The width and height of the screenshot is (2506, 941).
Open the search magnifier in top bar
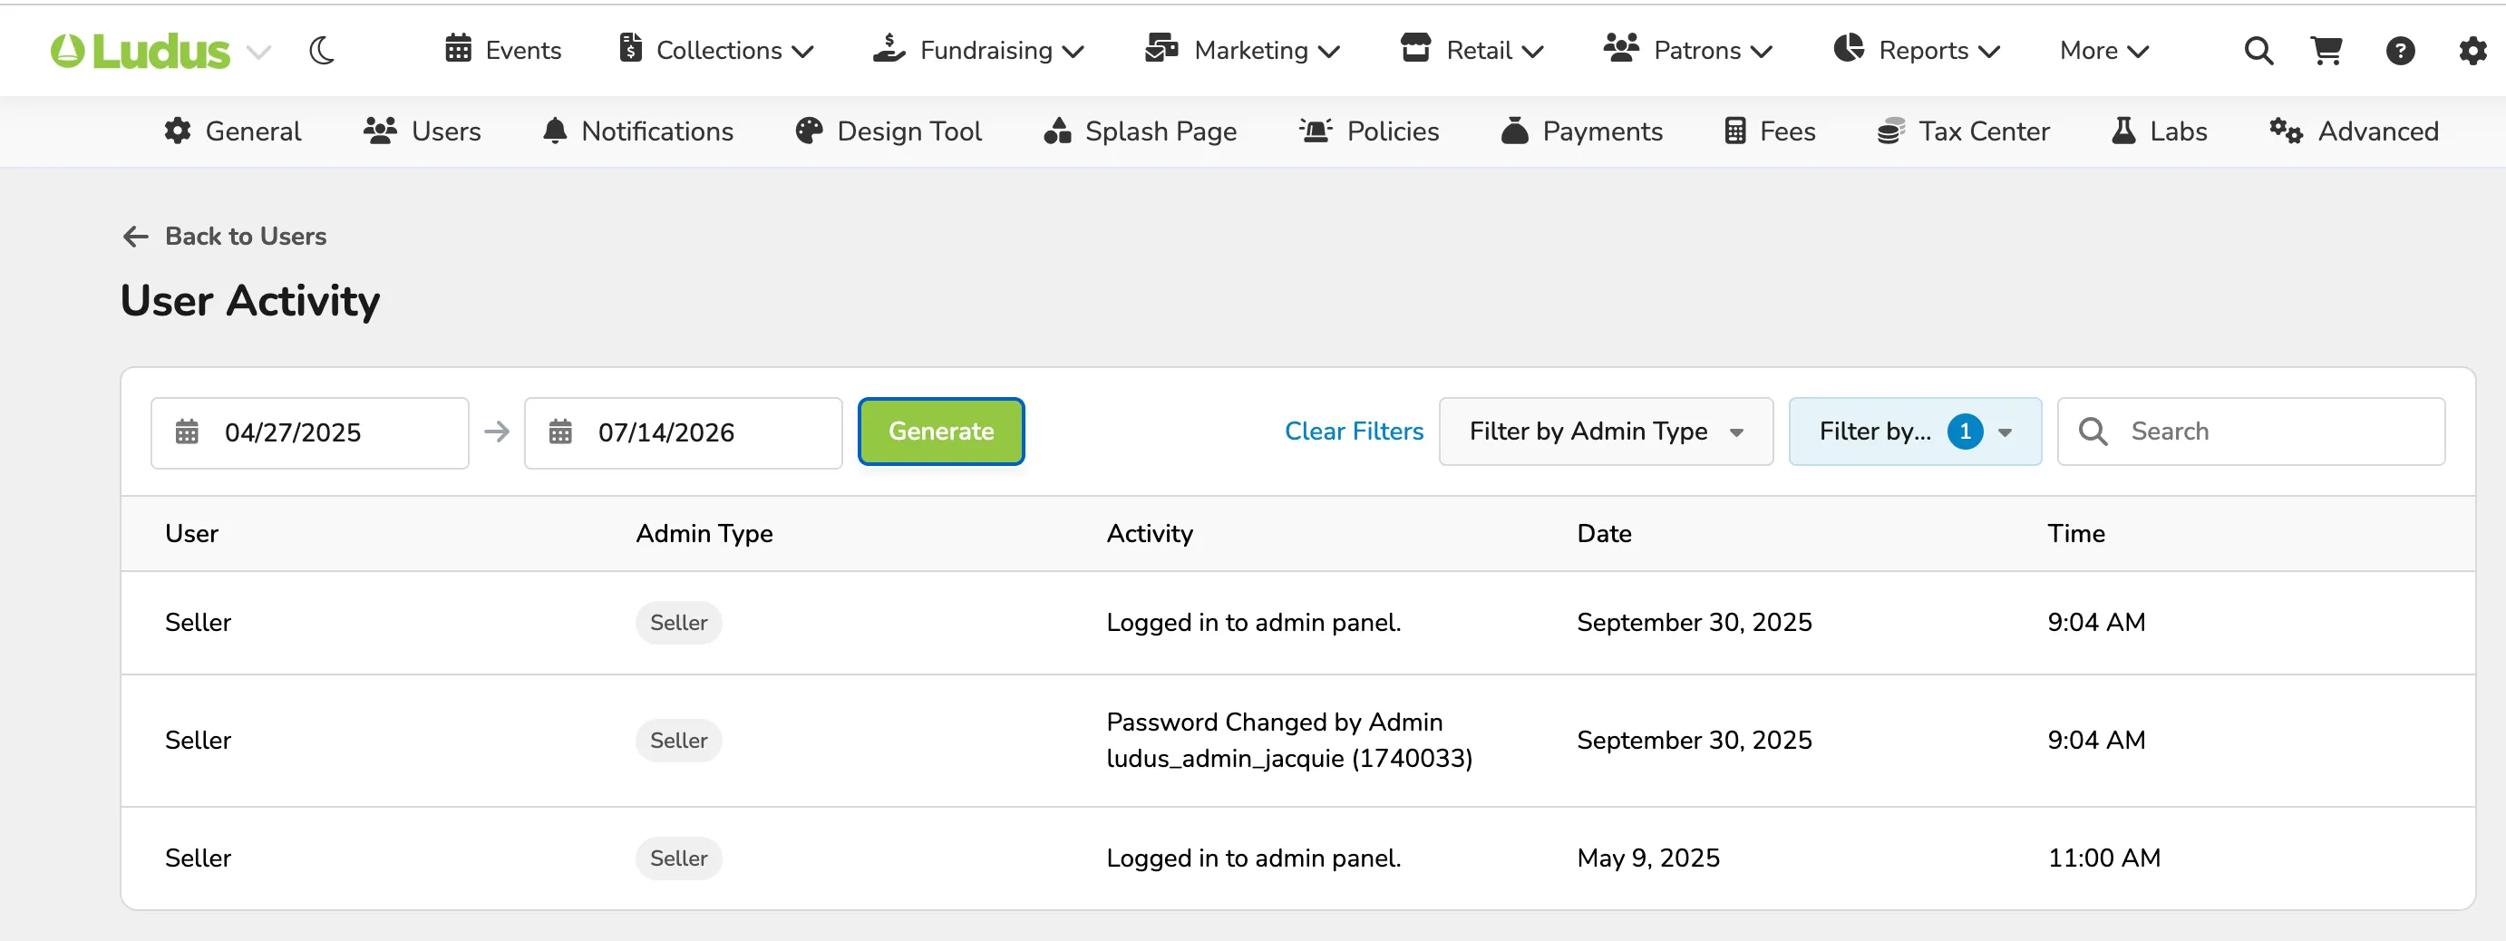(x=2258, y=51)
